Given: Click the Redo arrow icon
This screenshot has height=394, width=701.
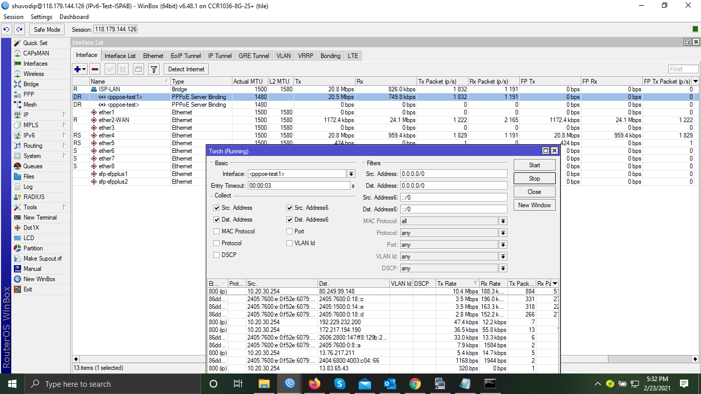Looking at the screenshot, I should 20,30.
